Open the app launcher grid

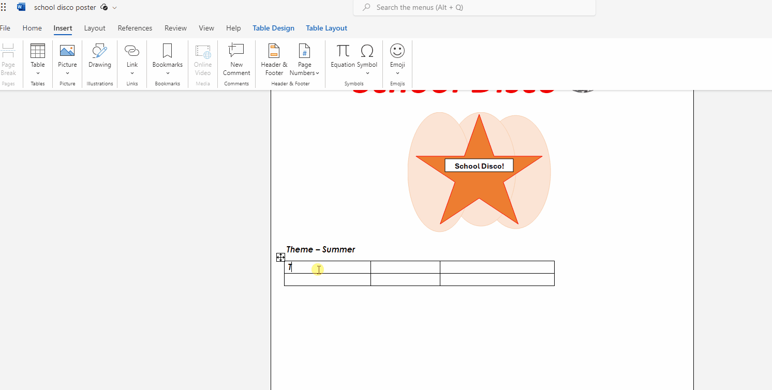[4, 7]
